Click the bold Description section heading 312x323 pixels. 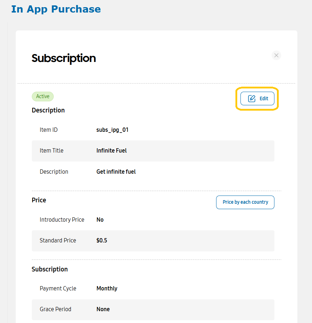point(48,110)
